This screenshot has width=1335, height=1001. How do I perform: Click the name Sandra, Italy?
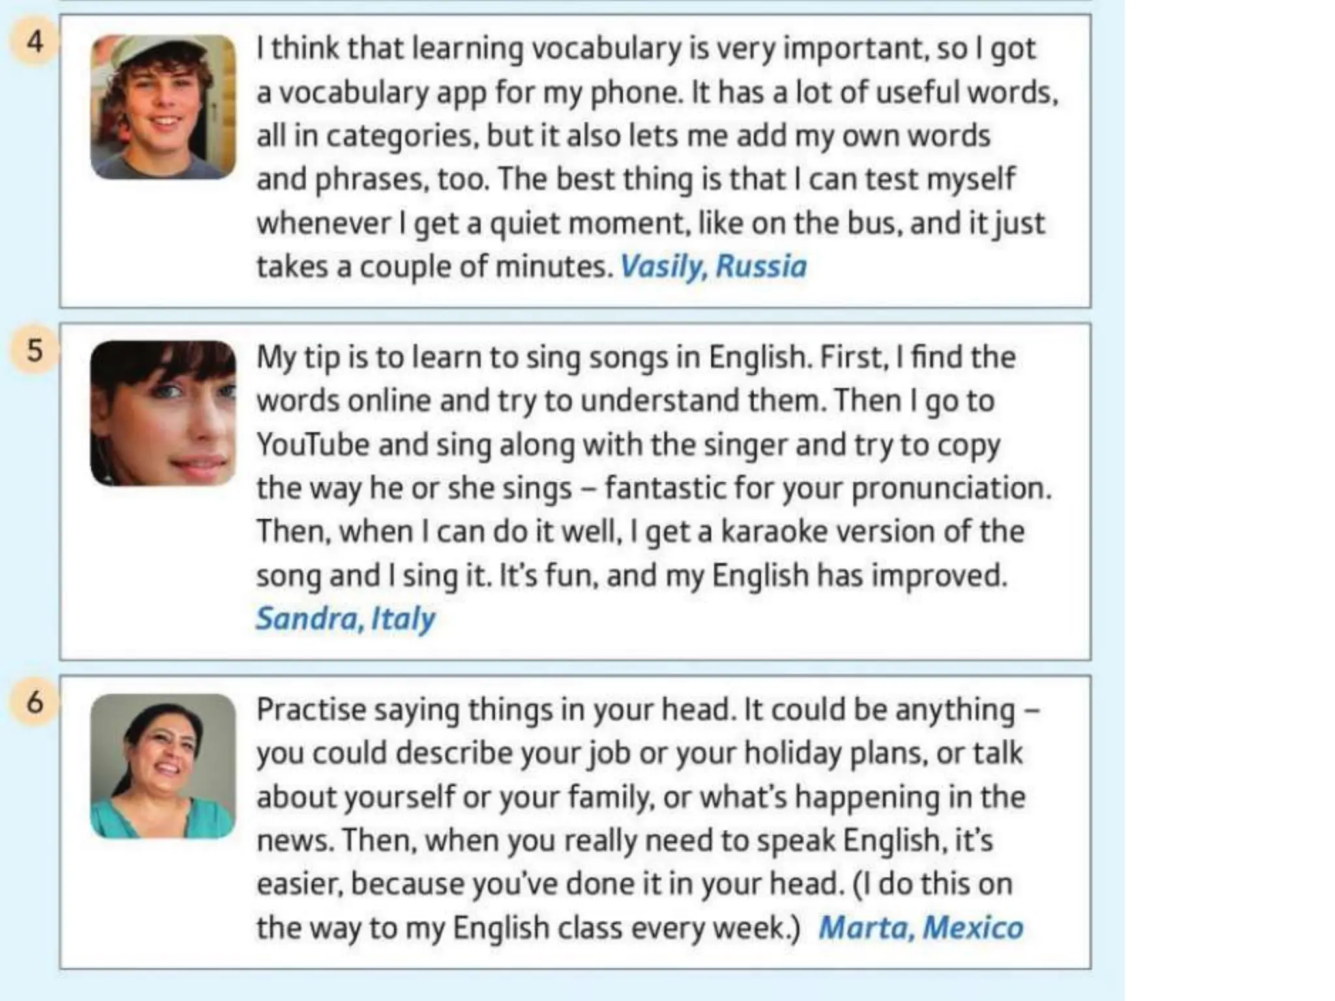point(345,619)
